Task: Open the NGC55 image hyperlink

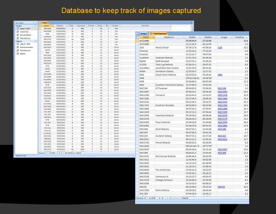Action: pos(221,187)
